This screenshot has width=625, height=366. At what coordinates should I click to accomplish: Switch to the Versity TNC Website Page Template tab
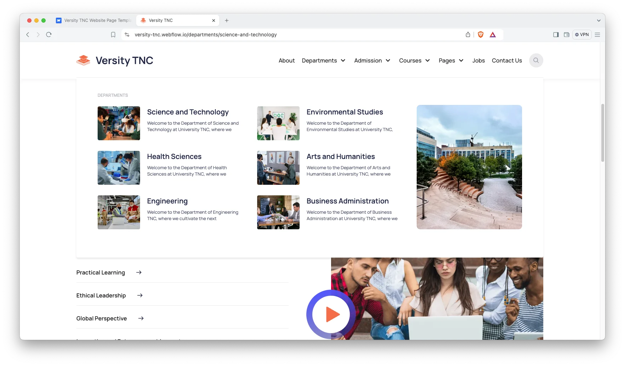pyautogui.click(x=93, y=20)
